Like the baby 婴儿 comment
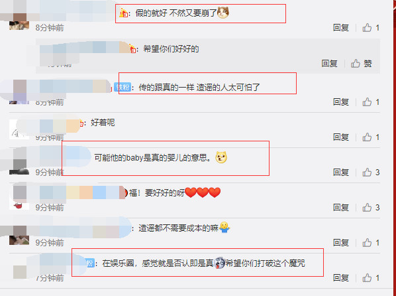 371,173
